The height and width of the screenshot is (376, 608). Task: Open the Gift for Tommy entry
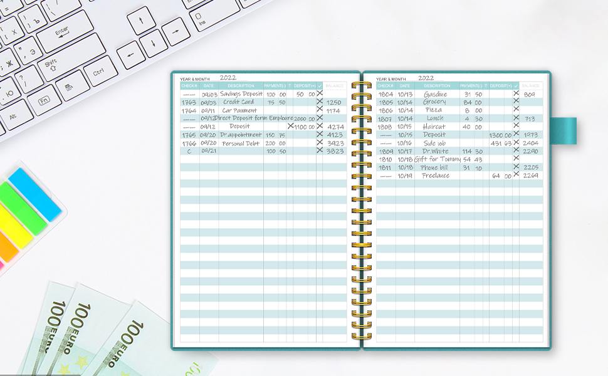(x=438, y=158)
